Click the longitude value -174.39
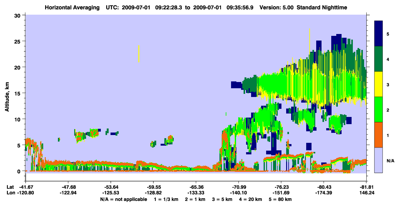The width and height of the screenshot is (407, 208). [323, 193]
